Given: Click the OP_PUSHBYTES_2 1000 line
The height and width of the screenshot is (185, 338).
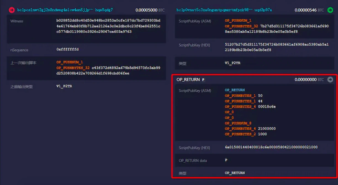Looking at the screenshot, I should pos(246,134).
